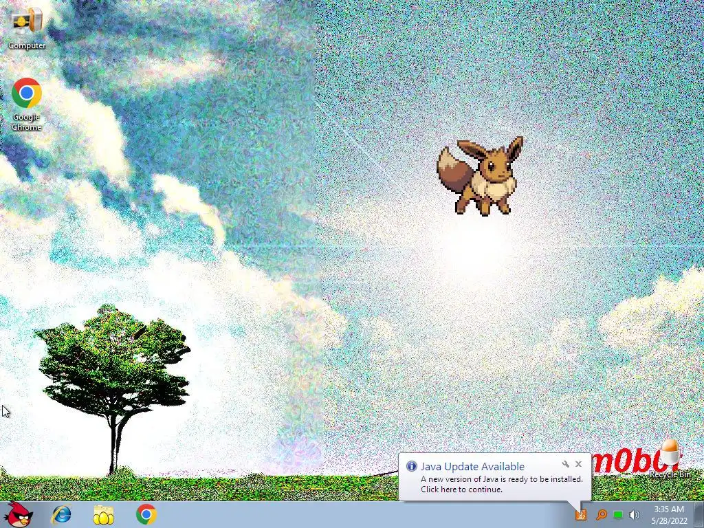Open the Angry Birds start button

coord(19,514)
